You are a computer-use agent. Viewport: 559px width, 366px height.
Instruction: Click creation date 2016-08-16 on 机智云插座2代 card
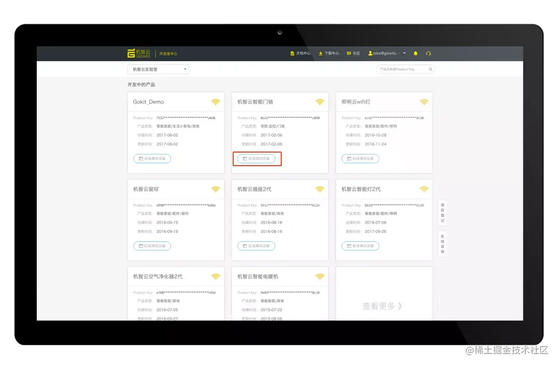point(271,223)
